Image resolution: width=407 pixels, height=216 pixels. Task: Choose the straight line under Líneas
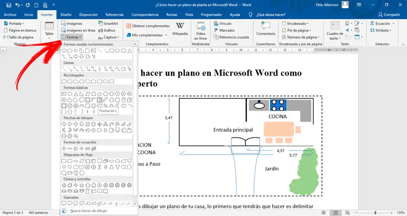coord(64,69)
